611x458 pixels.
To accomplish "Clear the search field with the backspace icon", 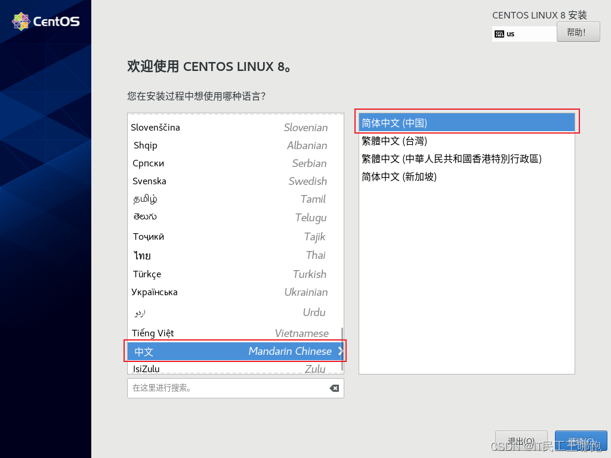I will click(x=334, y=388).
